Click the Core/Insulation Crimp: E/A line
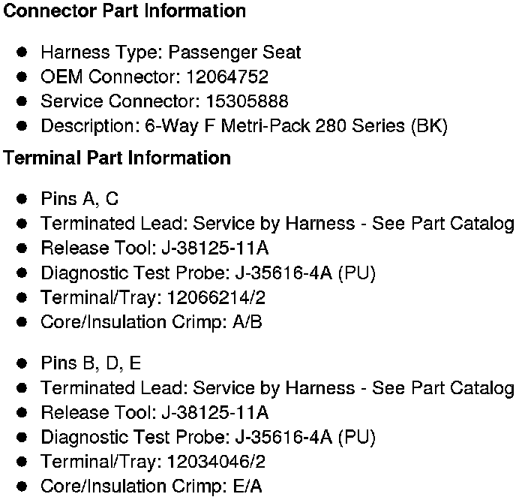528x500 pixels. click(x=151, y=486)
